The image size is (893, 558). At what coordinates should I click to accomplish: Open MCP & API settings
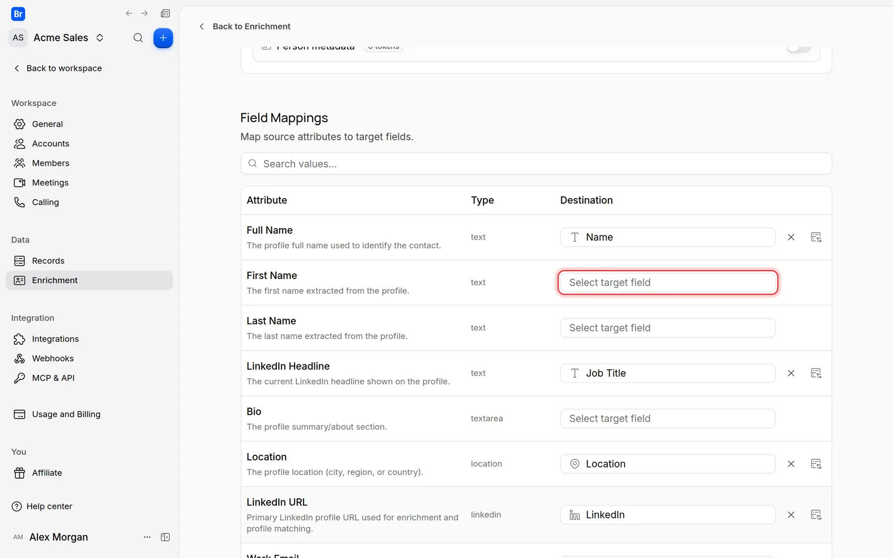(89, 378)
